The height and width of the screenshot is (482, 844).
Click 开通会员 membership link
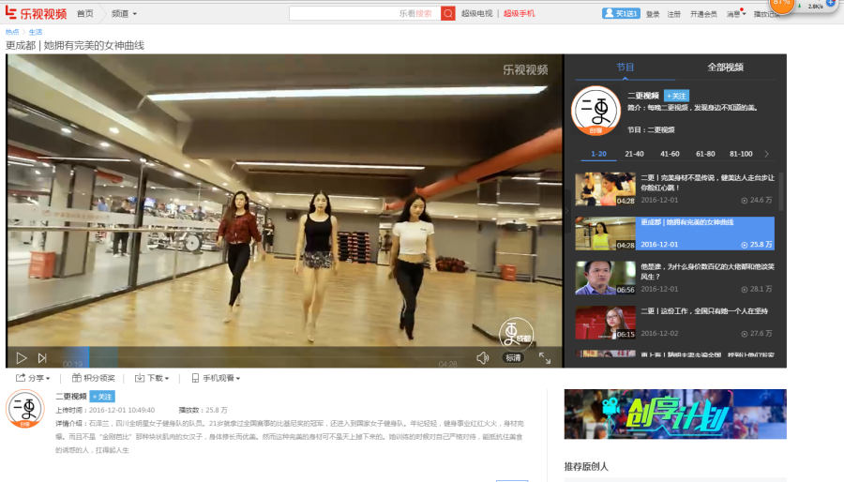pyautogui.click(x=703, y=14)
